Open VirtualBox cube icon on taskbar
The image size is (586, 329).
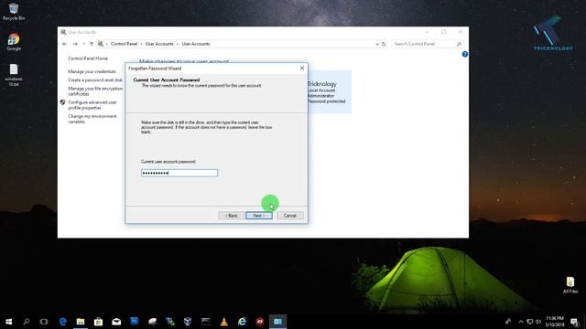click(x=188, y=322)
